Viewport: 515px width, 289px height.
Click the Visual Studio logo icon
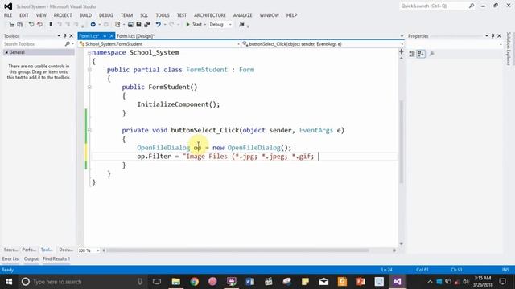pos(8,6)
